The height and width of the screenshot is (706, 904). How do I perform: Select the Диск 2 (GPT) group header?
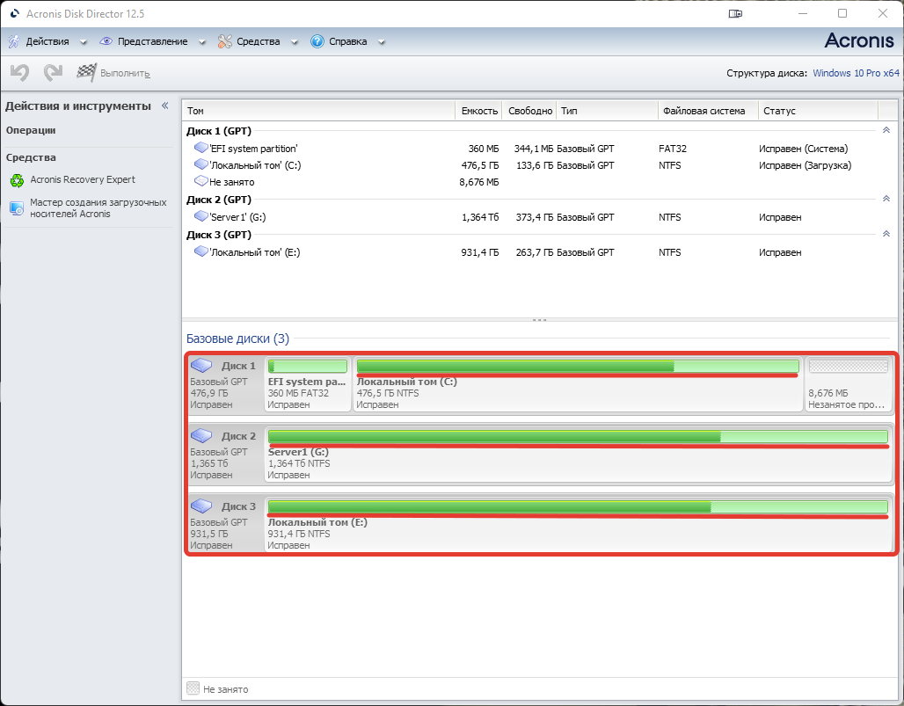219,200
